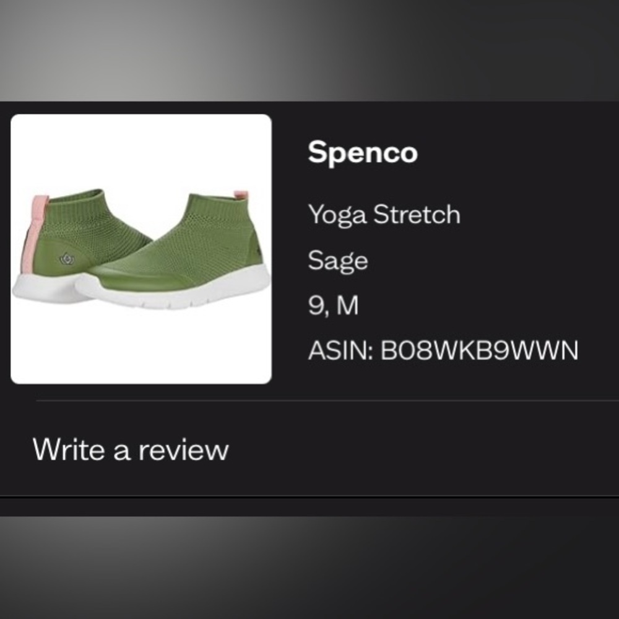This screenshot has width=619, height=619.
Task: Click the white sole of the front shoe
Action: pos(186,296)
